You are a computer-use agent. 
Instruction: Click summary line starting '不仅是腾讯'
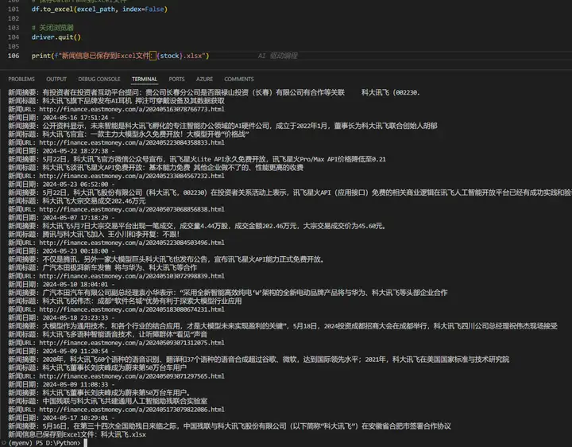point(166,259)
